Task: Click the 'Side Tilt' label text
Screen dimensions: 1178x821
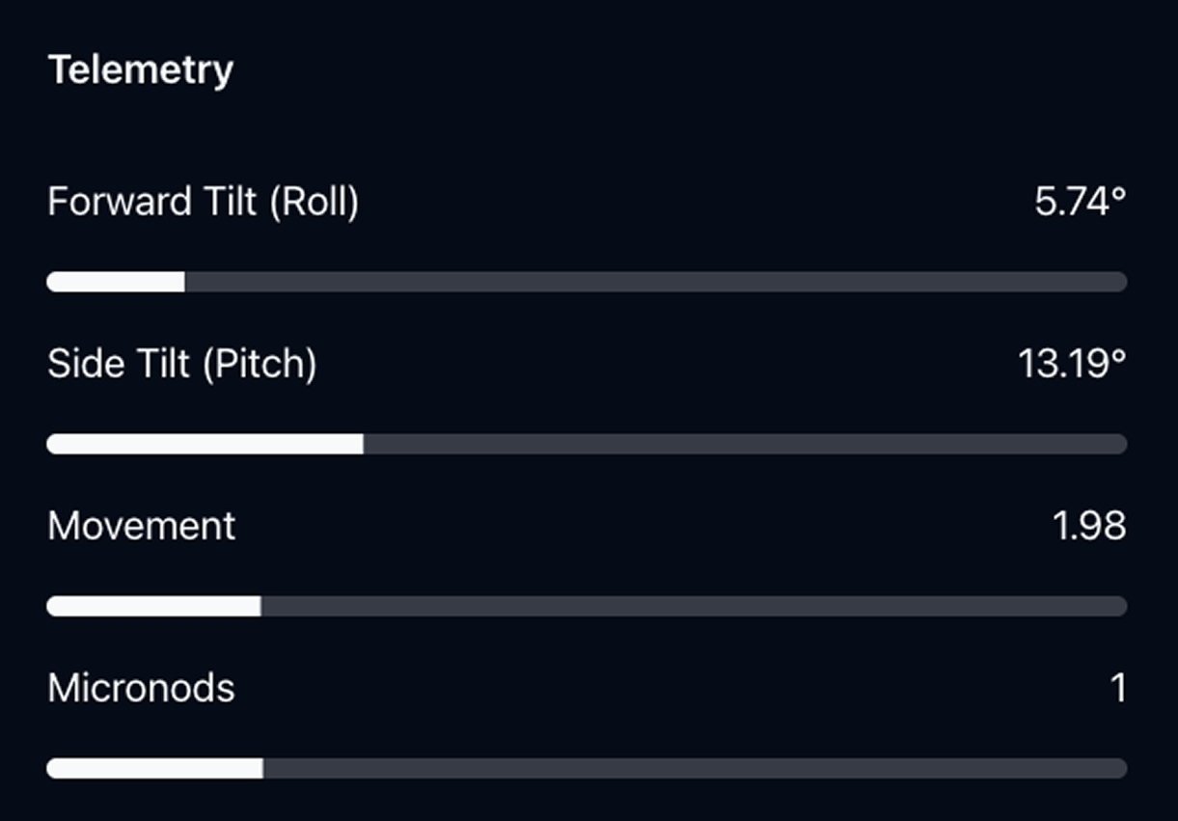Action: point(119,365)
